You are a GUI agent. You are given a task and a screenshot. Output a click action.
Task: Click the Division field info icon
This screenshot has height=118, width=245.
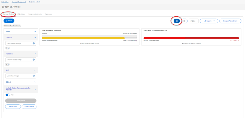click(x=34, y=43)
